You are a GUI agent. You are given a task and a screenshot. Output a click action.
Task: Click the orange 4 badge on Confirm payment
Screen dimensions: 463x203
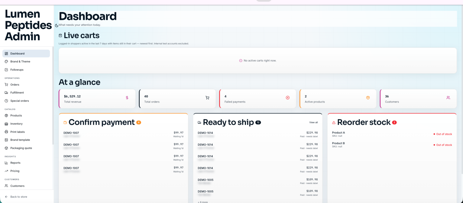click(139, 123)
